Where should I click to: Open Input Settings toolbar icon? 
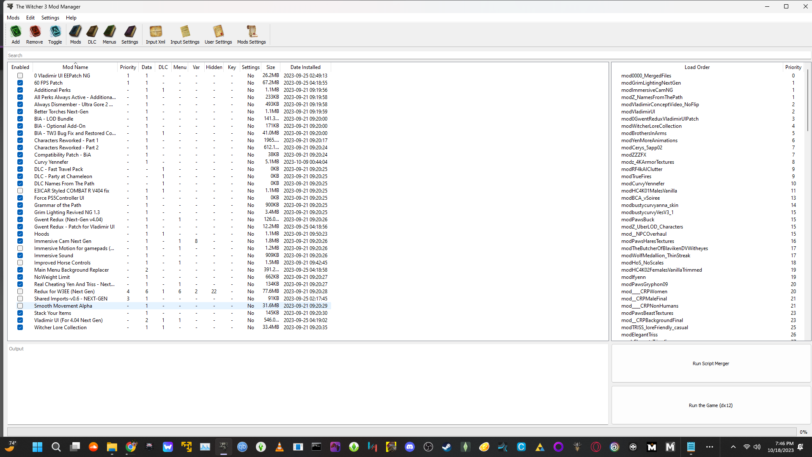pos(185,34)
